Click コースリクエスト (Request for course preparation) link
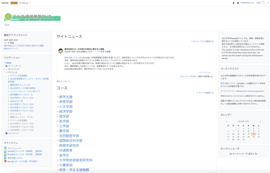Image resolution: width=270 pixels, height=173 pixels. (243, 91)
